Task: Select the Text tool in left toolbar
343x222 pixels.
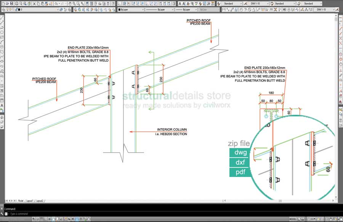Action: (2, 105)
